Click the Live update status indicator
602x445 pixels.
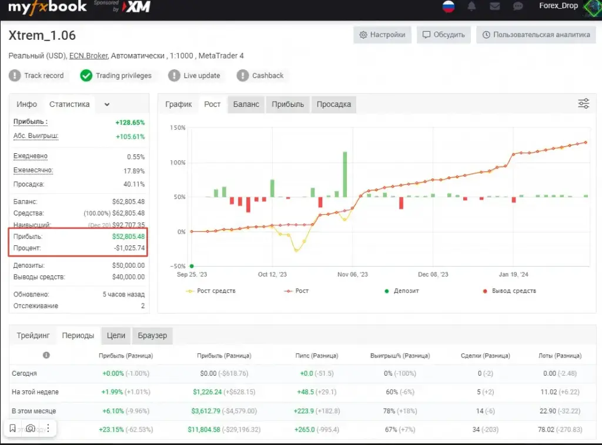tap(174, 76)
